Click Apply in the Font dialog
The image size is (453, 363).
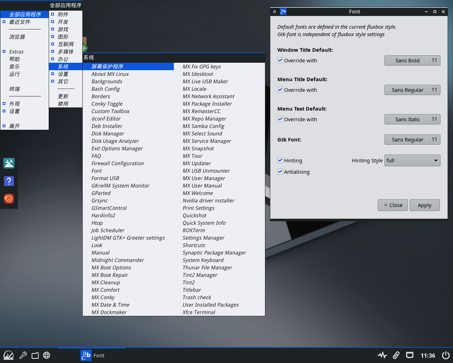424,205
